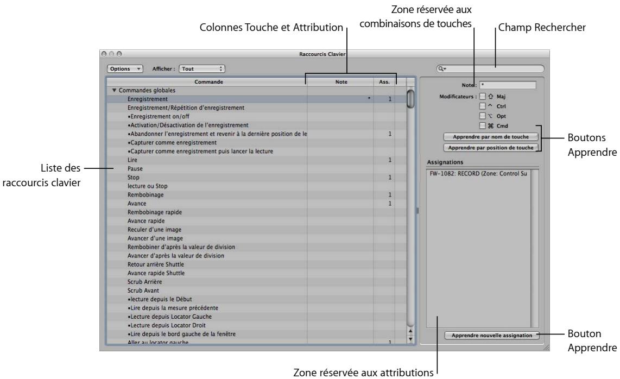The width and height of the screenshot is (620, 379).
Task: Select Avancer d'une image row
Action: [256, 238]
